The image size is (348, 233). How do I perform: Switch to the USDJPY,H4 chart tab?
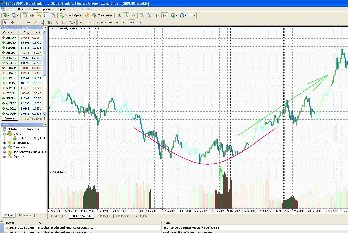pyautogui.click(x=103, y=216)
